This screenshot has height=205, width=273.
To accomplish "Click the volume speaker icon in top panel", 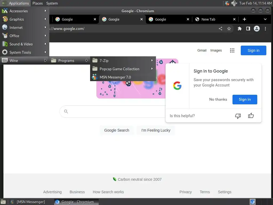I will (x=234, y=3).
